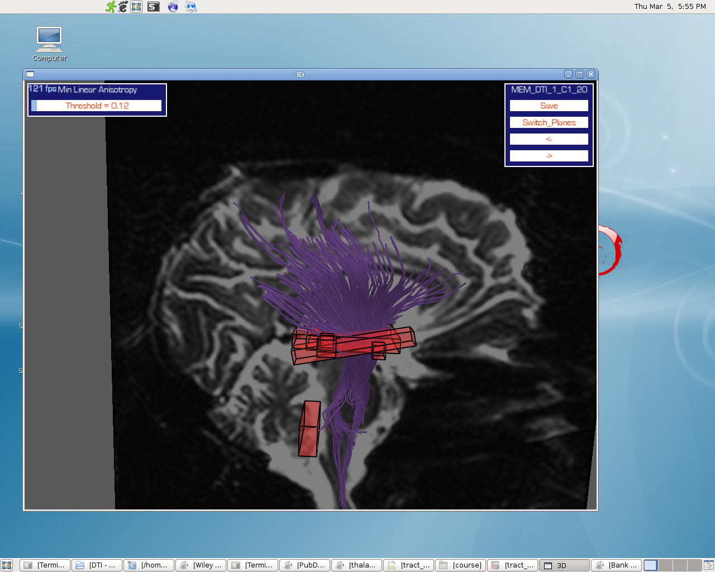Select the first workspace in workspace switcher
The width and height of the screenshot is (715, 572).
(x=651, y=565)
